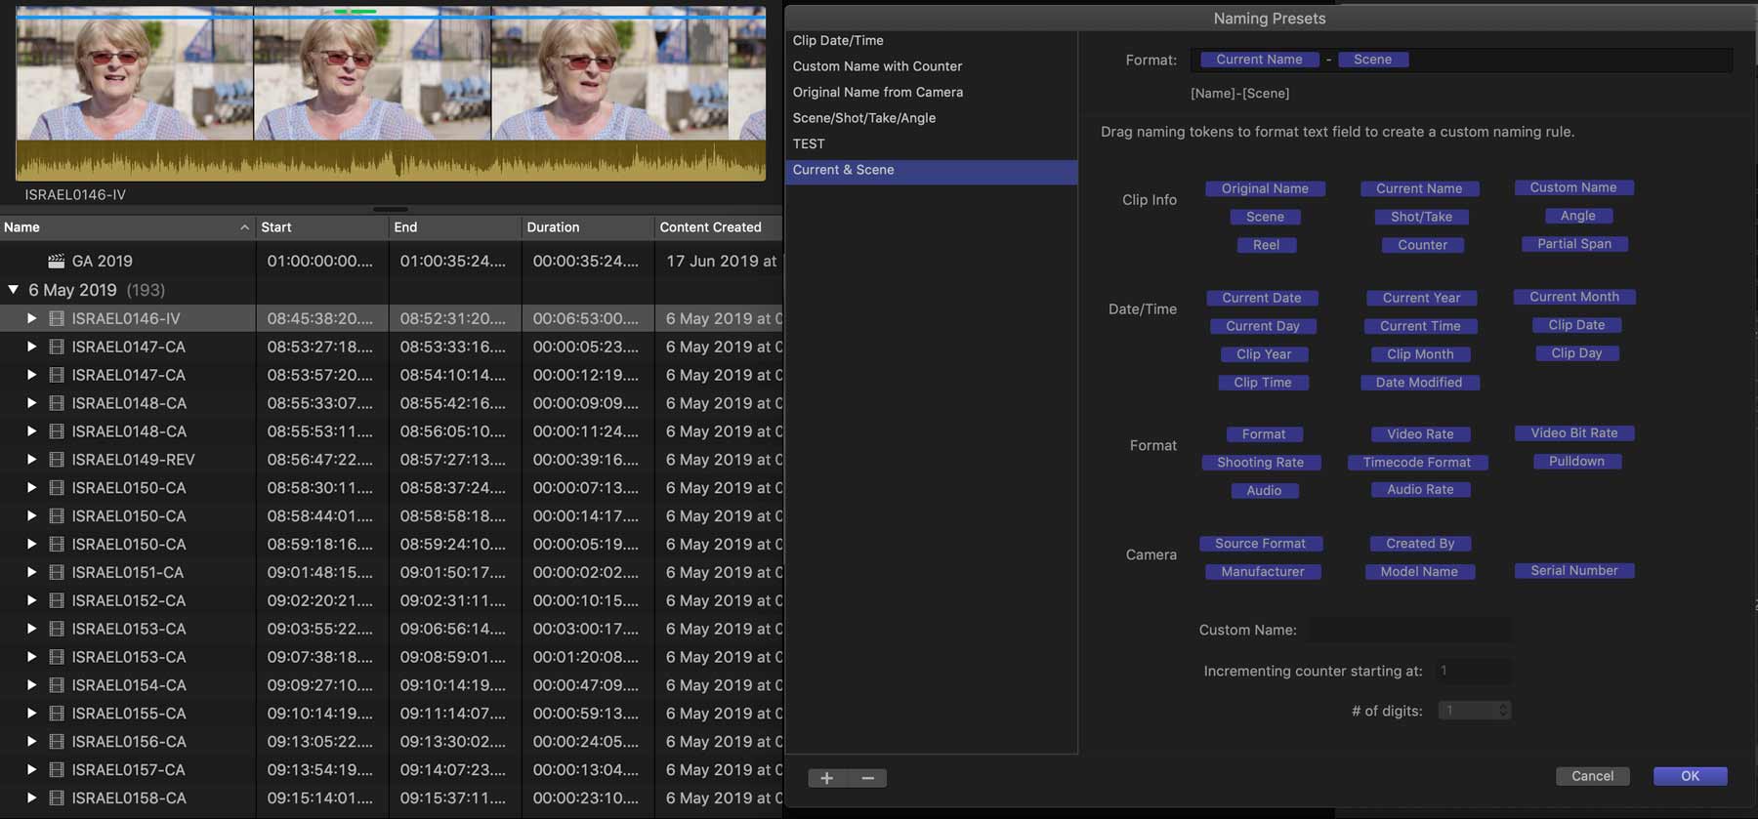The image size is (1758, 819).
Task: Click the Original Name token under Clip Info
Action: pyautogui.click(x=1265, y=188)
